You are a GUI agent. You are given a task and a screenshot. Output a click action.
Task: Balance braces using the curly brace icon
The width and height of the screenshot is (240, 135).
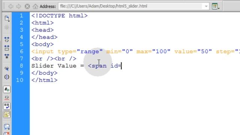(x=7, y=77)
